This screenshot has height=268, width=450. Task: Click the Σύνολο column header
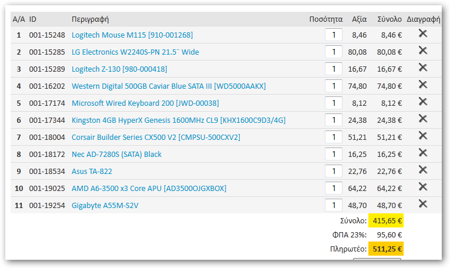(x=389, y=19)
